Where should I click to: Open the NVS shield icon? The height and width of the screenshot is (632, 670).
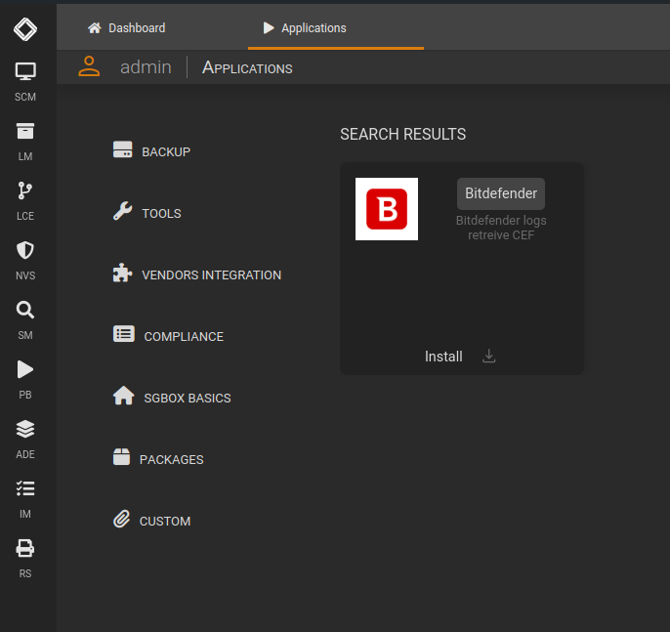(25, 250)
